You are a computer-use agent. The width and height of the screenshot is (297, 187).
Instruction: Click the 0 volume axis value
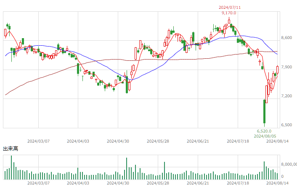point(282,177)
